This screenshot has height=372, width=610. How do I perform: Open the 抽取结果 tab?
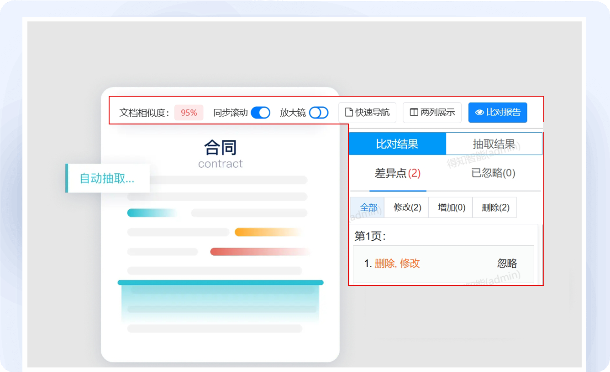pyautogui.click(x=494, y=144)
